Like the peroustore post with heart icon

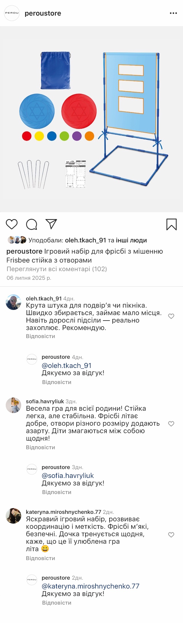[12, 224]
